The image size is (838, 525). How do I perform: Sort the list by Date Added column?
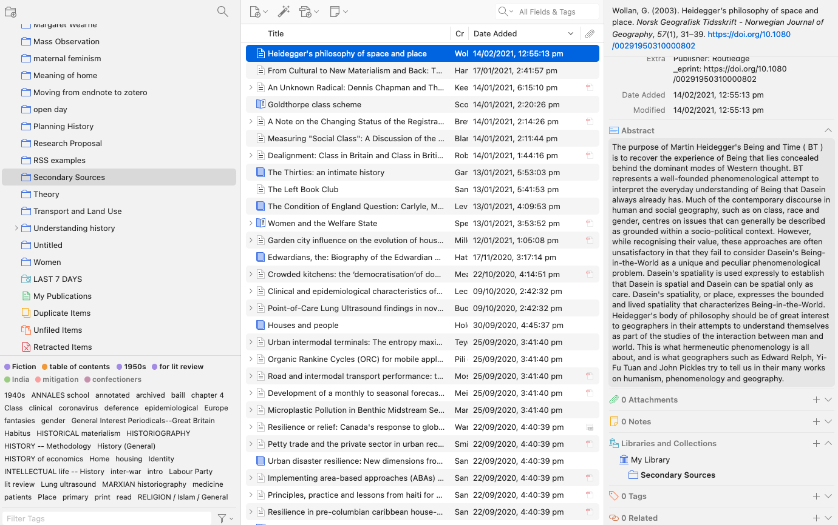click(523, 34)
